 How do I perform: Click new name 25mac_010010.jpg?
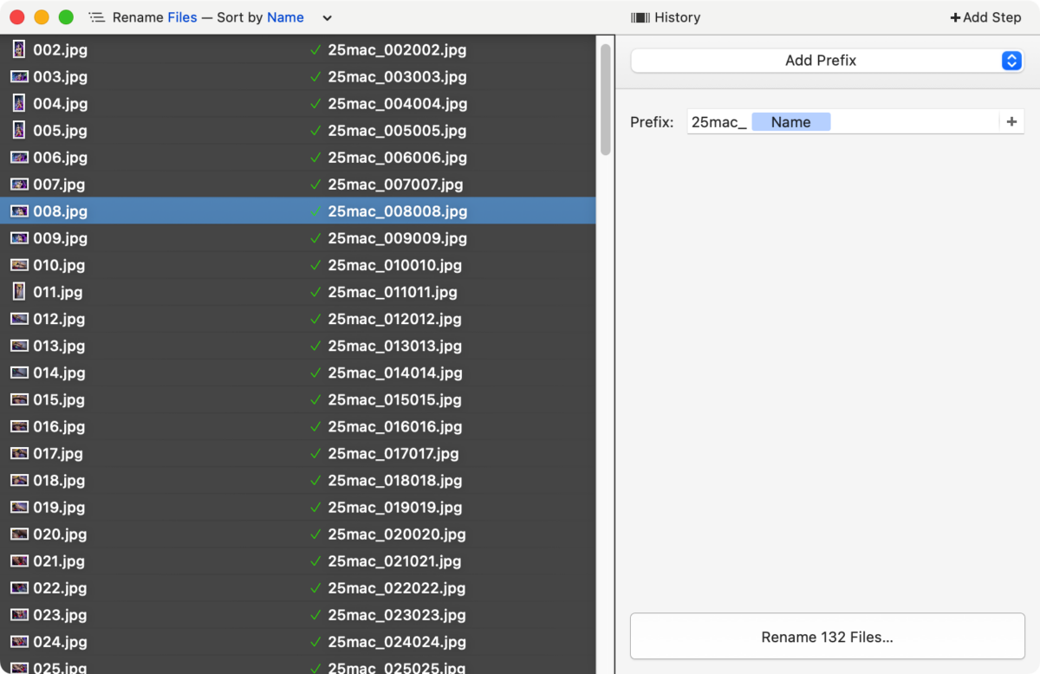(x=395, y=265)
